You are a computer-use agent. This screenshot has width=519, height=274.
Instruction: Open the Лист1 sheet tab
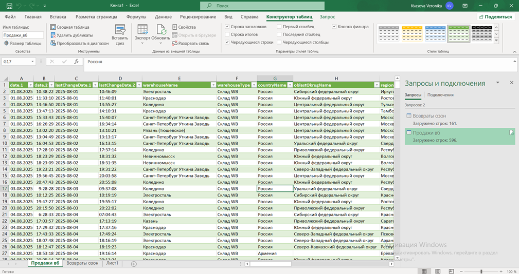click(112, 263)
